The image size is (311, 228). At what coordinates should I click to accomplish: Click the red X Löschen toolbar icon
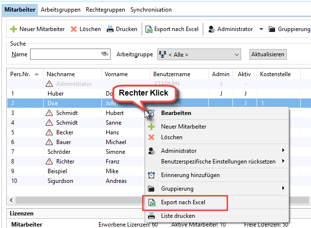coord(74,29)
